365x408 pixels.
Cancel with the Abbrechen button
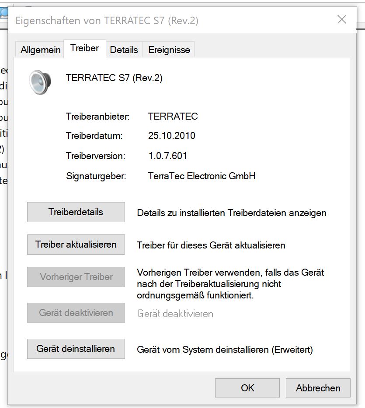pos(318,388)
